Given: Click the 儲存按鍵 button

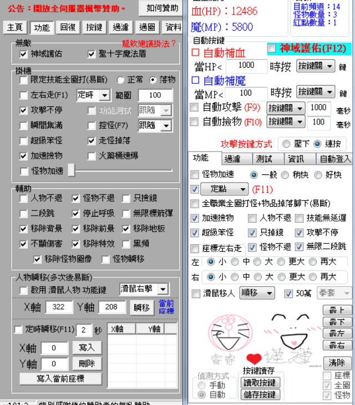Looking at the screenshot, I should pyautogui.click(x=260, y=394).
